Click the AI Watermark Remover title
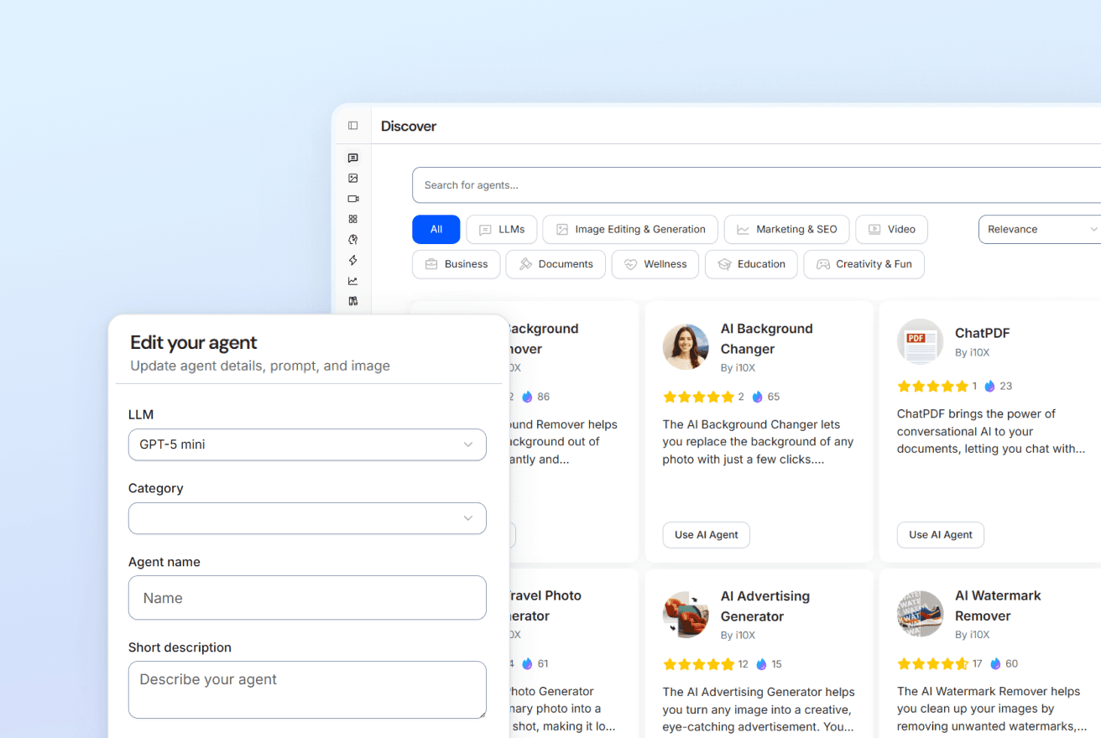Screen dimensions: 1101x738 pyautogui.click(x=998, y=605)
